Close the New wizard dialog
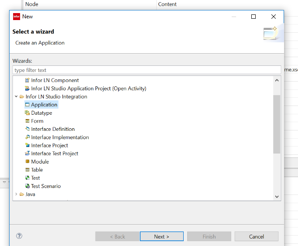Image resolution: width=298 pixels, height=246 pixels. coord(274,17)
